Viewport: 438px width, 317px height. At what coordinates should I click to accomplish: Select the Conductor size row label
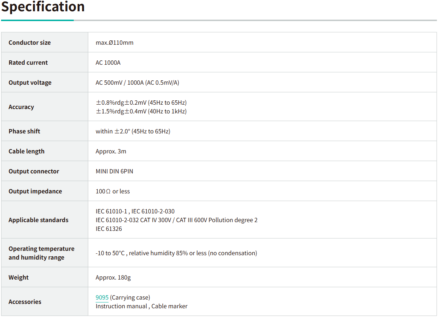[x=30, y=43]
